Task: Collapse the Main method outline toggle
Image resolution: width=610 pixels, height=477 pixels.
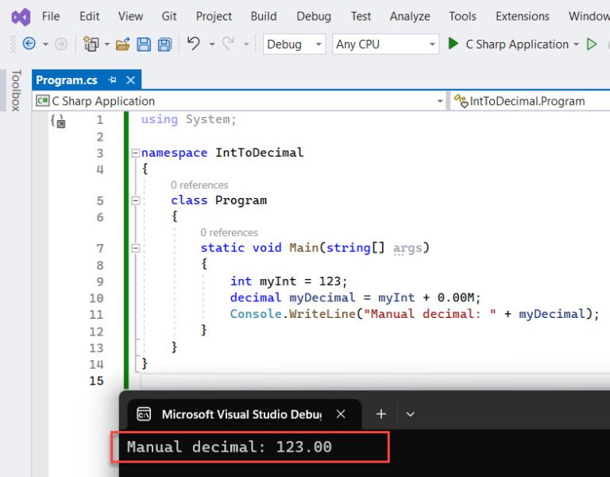Action: (x=135, y=248)
